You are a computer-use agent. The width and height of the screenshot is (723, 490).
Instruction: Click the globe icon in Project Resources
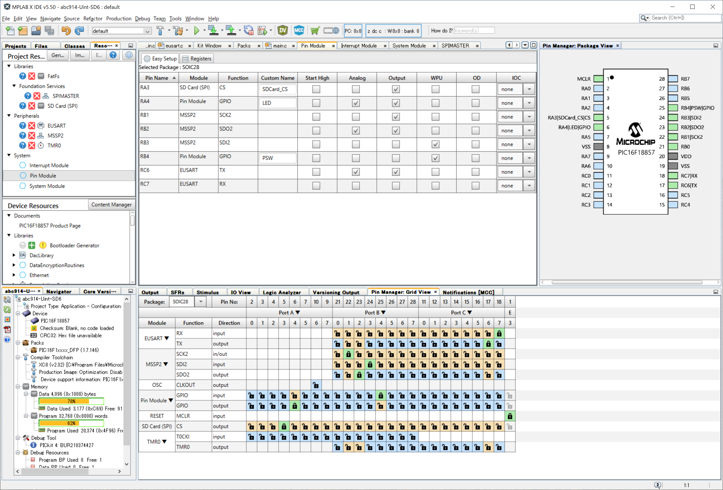pos(129,55)
